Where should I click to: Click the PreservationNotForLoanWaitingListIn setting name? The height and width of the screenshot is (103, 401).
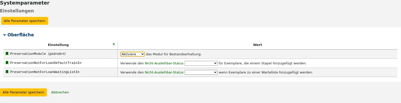(x=45, y=72)
